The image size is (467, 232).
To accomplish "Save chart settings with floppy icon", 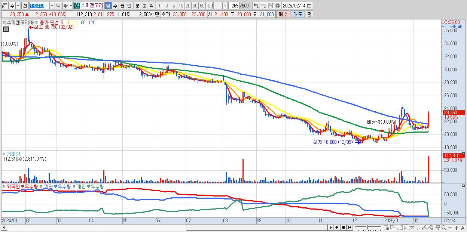I will pos(270,6).
